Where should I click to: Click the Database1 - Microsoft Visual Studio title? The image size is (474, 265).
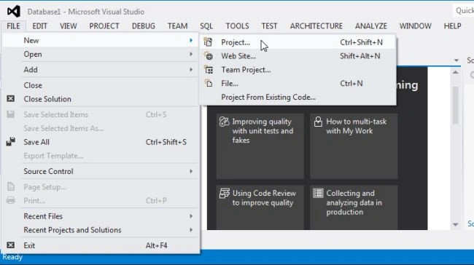pyautogui.click(x=86, y=12)
